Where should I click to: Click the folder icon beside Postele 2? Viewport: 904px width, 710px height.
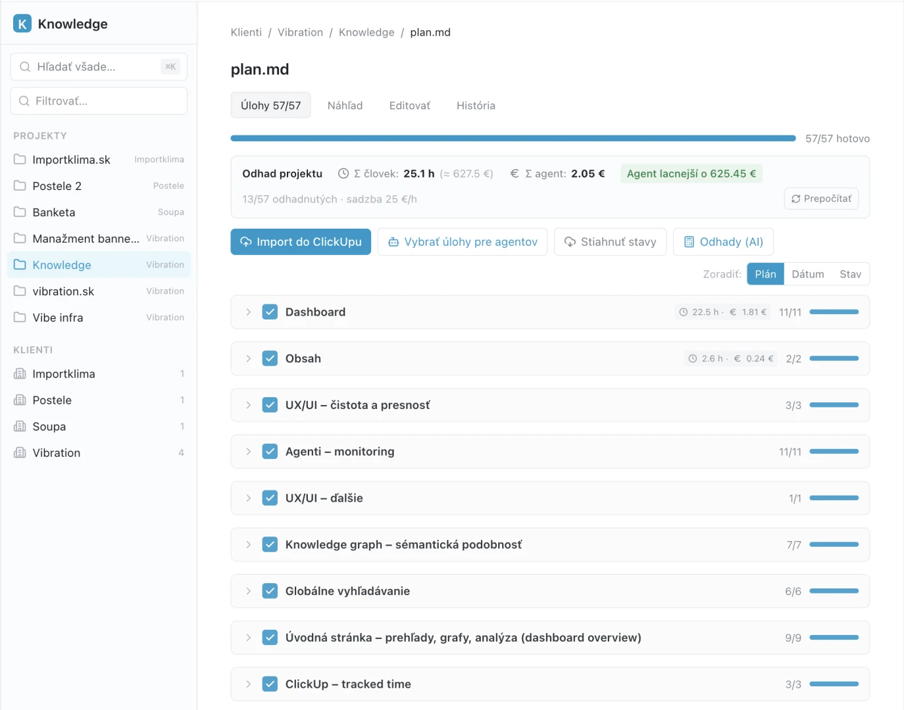[20, 185]
